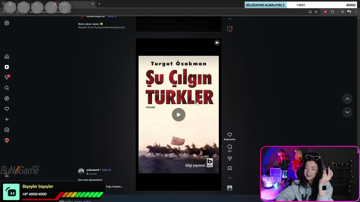Viewport: 360px width, 202px height.
Task: Open the Dashboard chart icon in sidebar
Action: [x=7, y=130]
